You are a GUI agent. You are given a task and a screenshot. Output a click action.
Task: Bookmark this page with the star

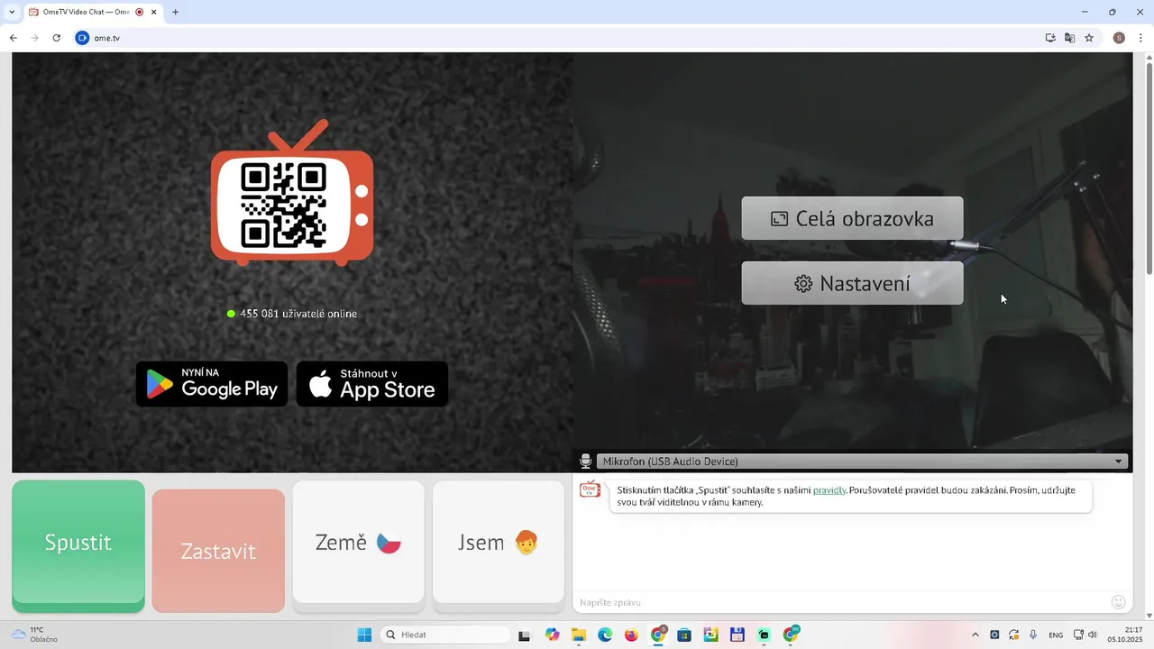point(1089,38)
